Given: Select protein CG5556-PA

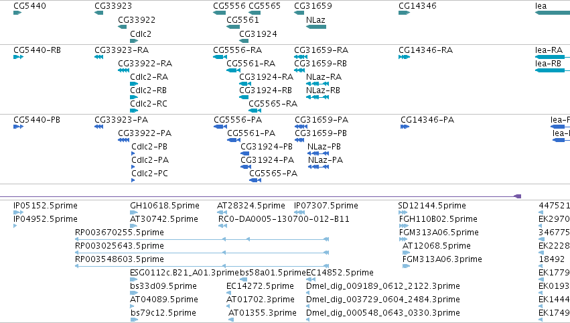Looking at the screenshot, I should [238, 120].
